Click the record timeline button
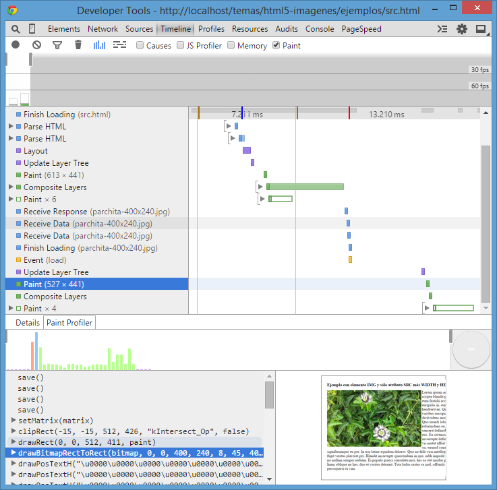 [x=16, y=45]
